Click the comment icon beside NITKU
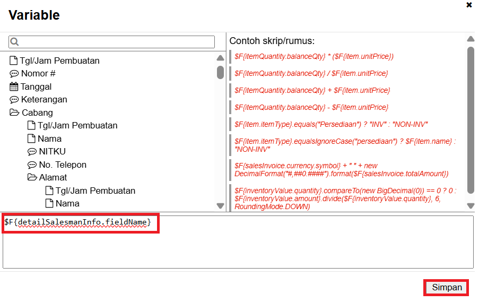The image size is (479, 302). coord(32,152)
